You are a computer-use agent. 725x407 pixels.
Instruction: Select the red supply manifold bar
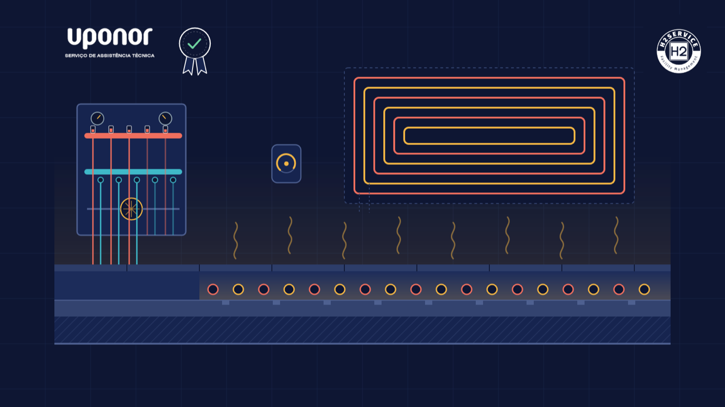pos(133,136)
